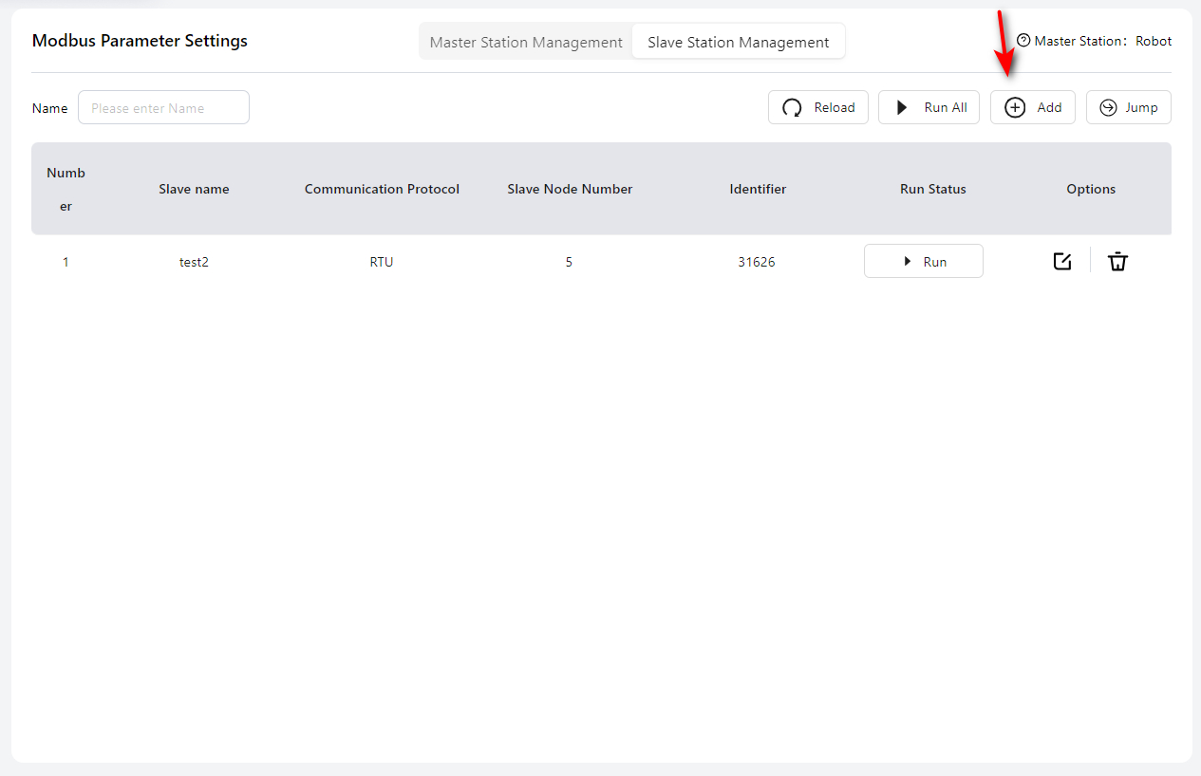Click the Slave Node Number header
The image size is (1201, 776).
pyautogui.click(x=570, y=189)
